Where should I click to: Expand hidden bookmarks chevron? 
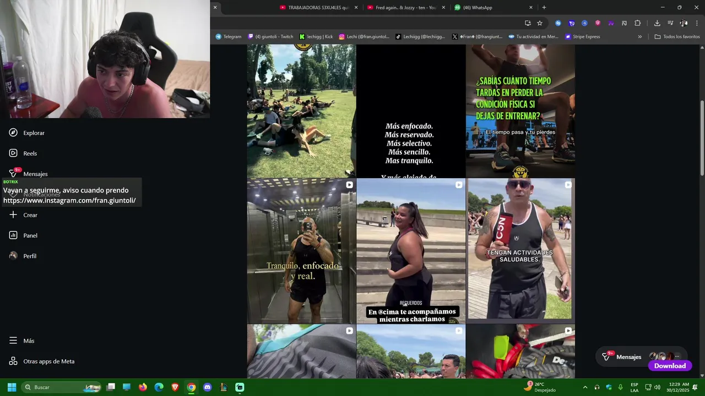[x=640, y=37]
